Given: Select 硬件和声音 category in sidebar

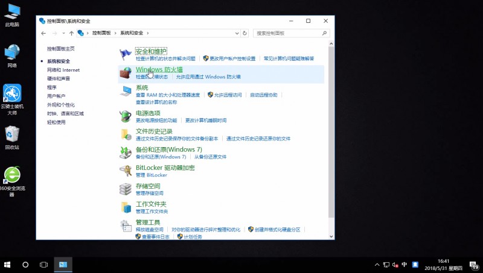Looking at the screenshot, I should pyautogui.click(x=59, y=78).
